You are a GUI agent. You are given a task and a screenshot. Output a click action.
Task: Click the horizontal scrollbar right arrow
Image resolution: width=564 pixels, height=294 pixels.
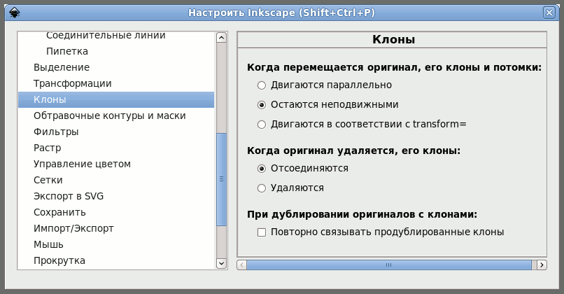click(542, 265)
